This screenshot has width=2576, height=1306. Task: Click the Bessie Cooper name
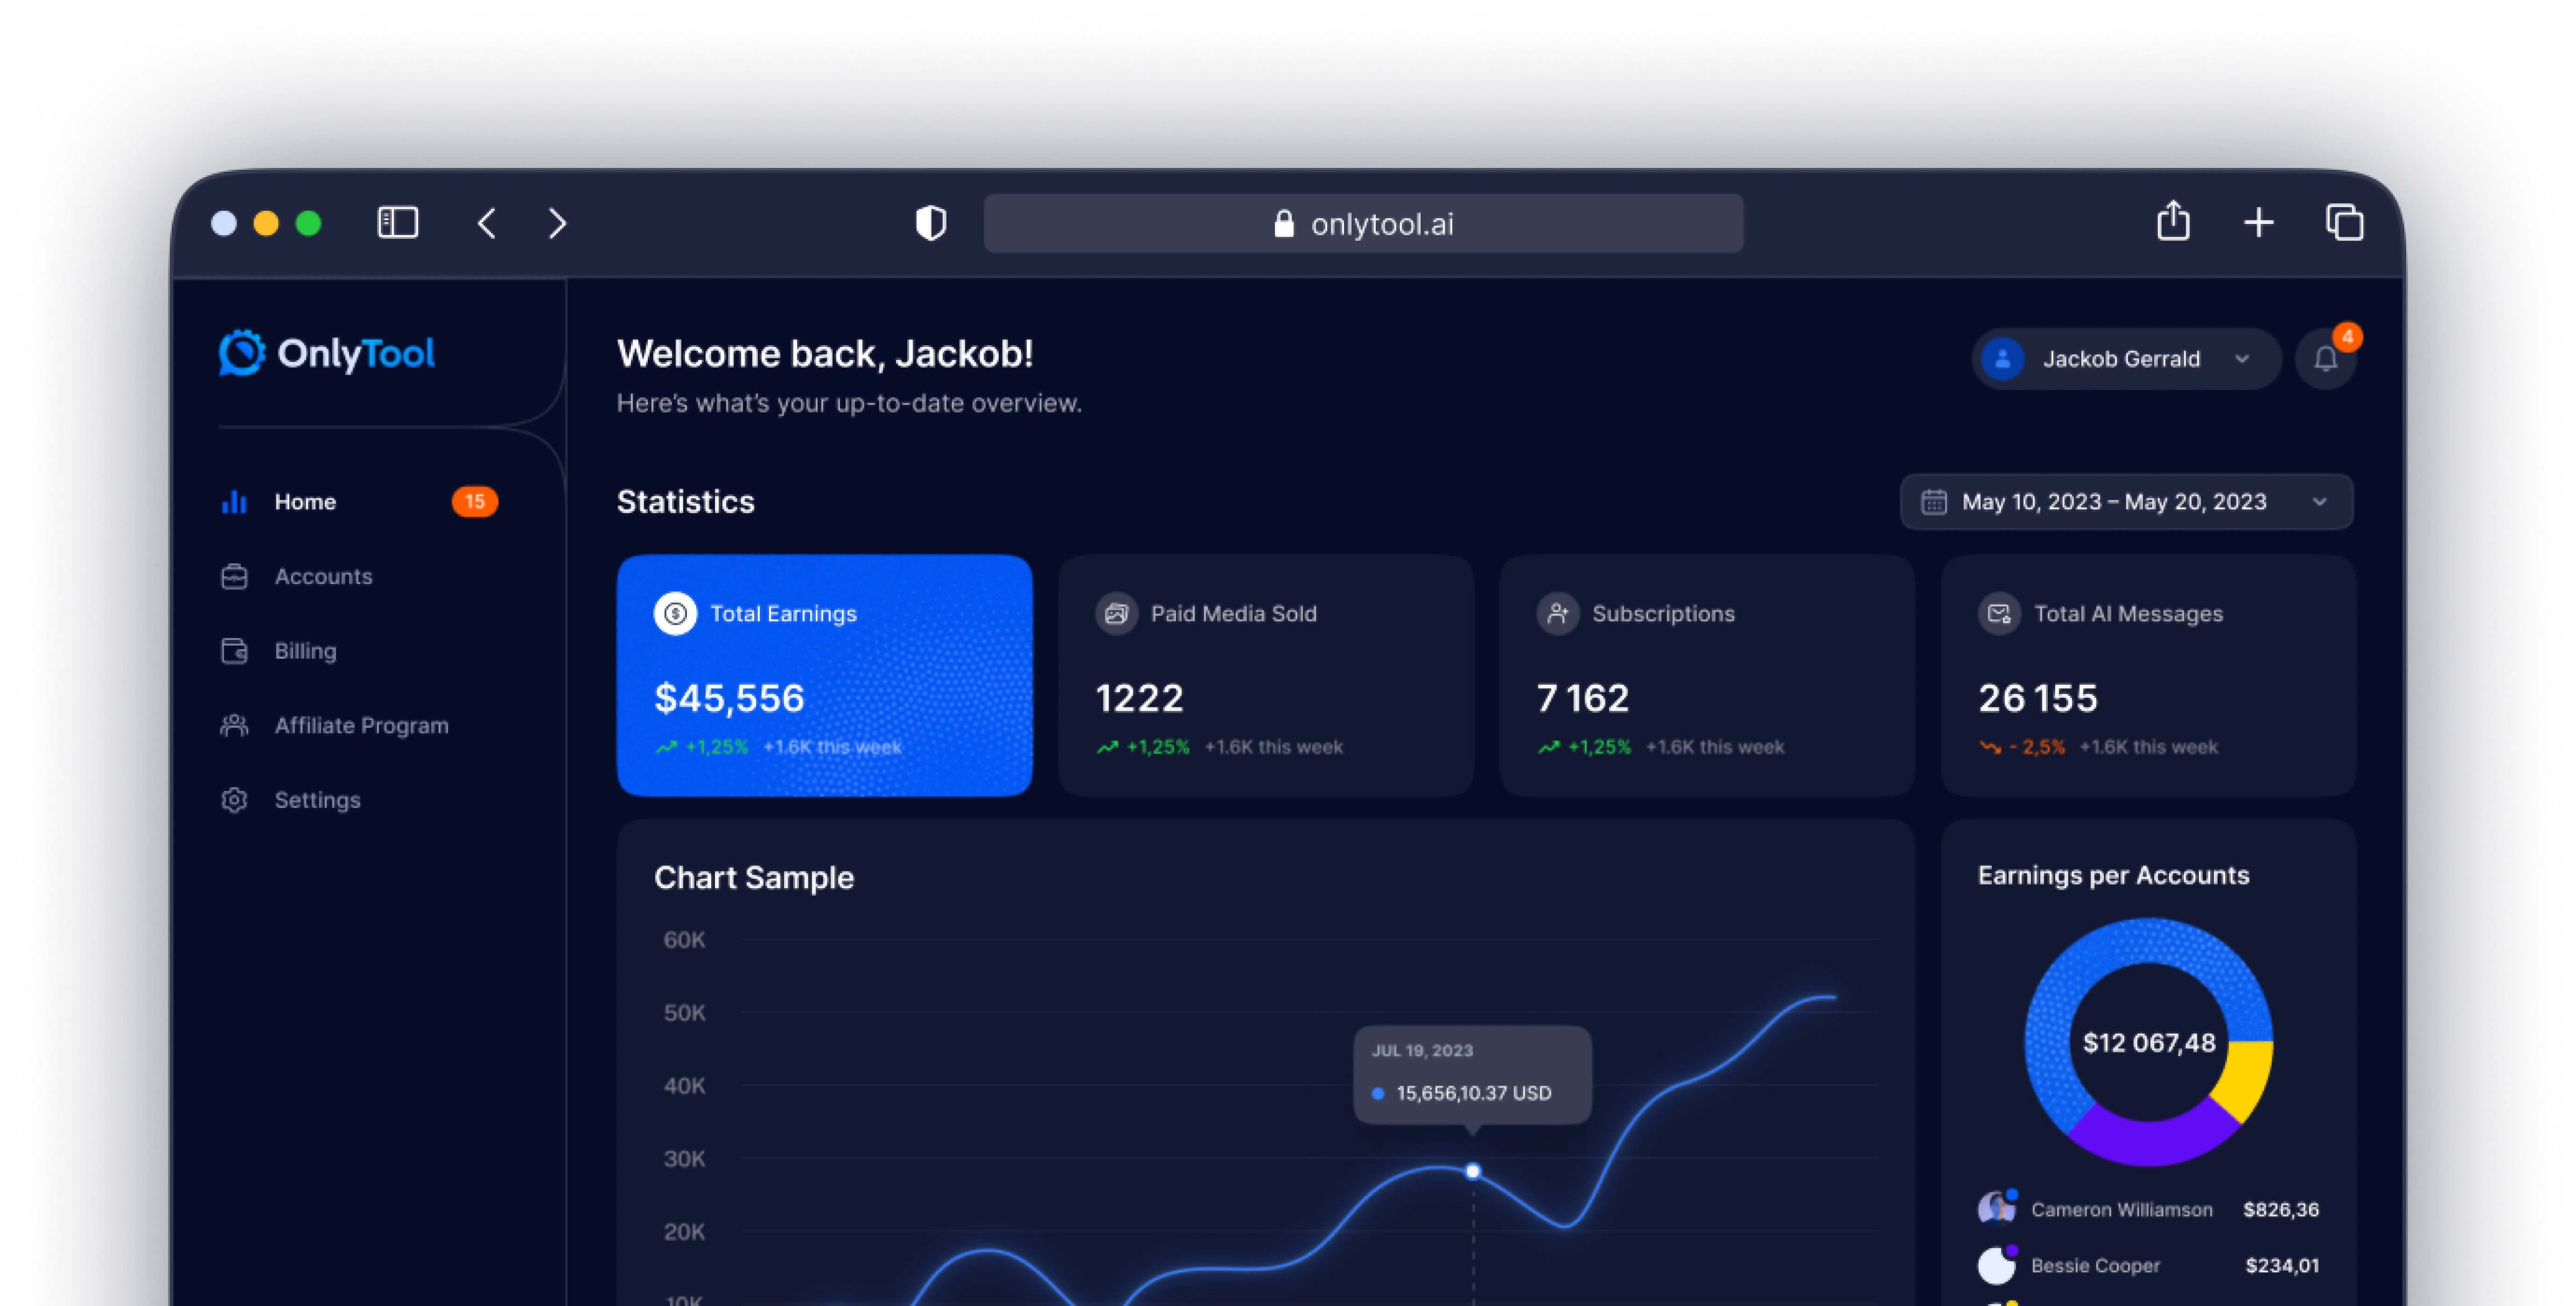point(2095,1265)
